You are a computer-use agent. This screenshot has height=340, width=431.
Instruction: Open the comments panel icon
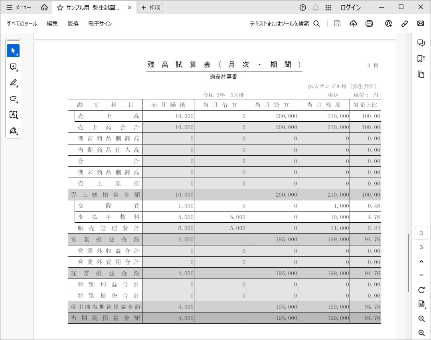421,43
